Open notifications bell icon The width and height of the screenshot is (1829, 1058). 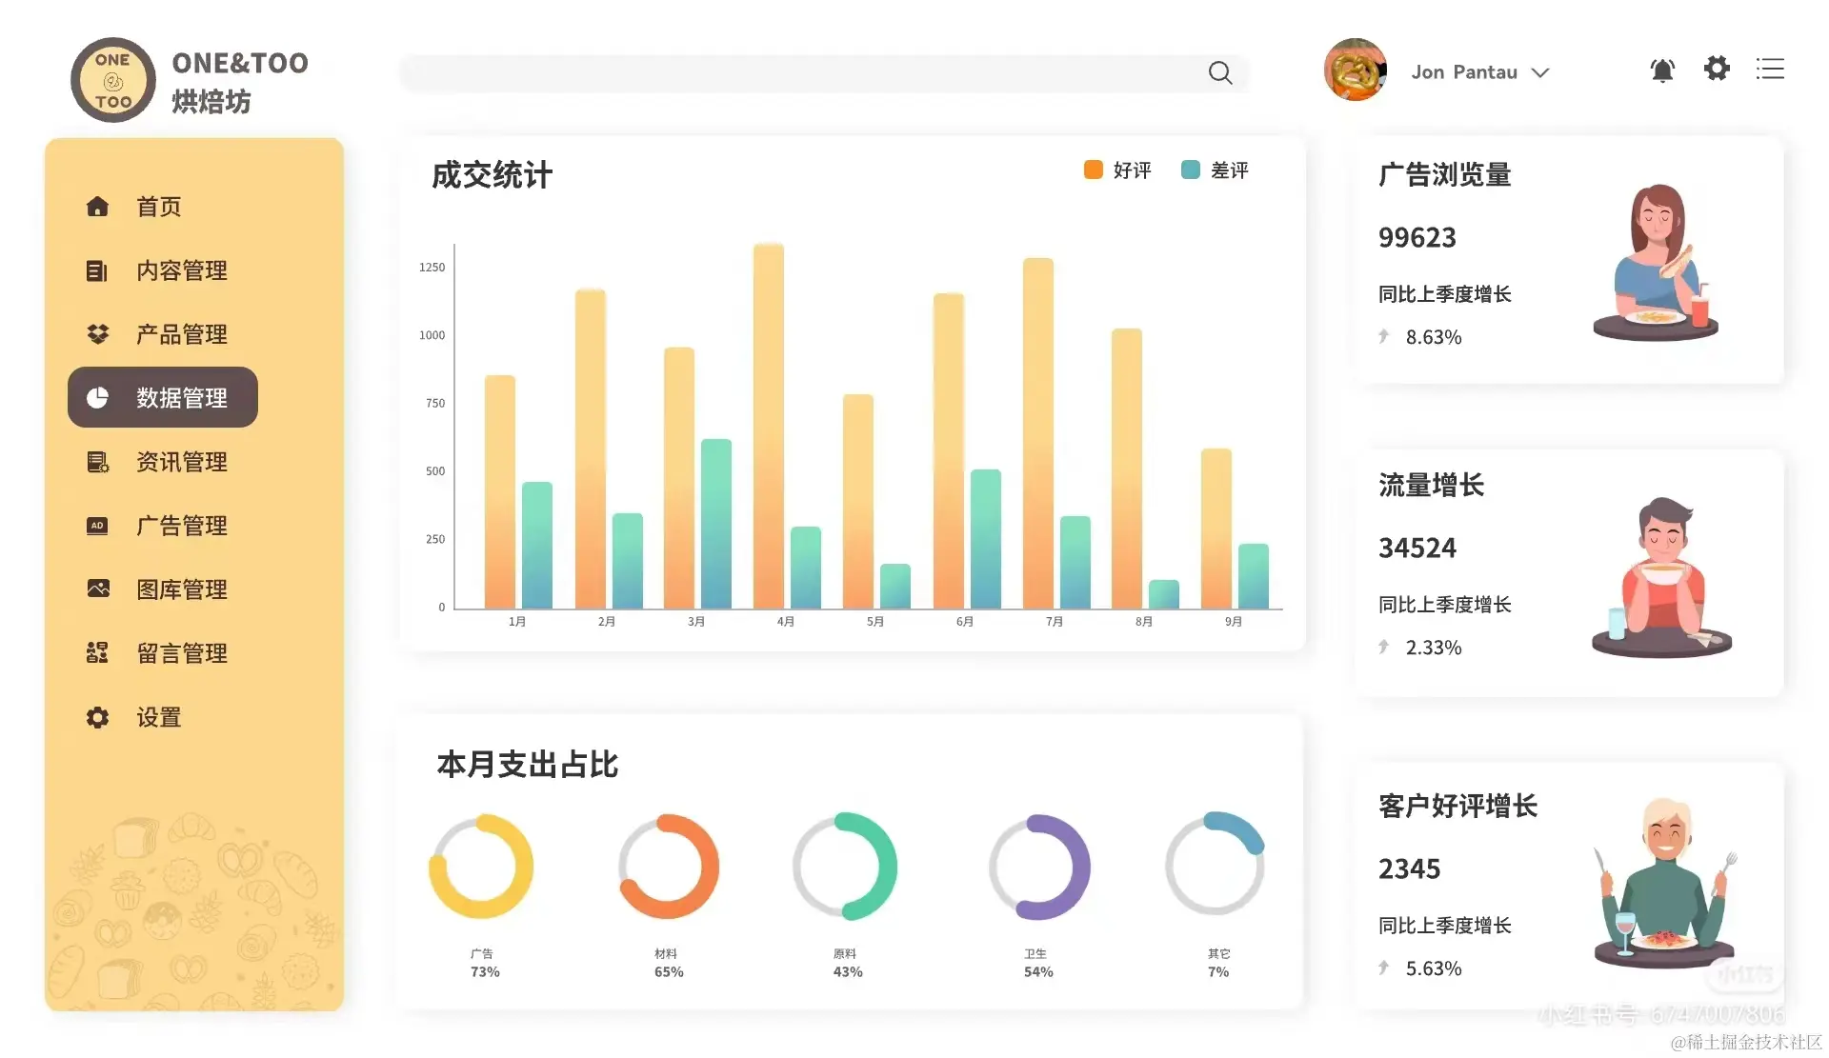tap(1662, 70)
